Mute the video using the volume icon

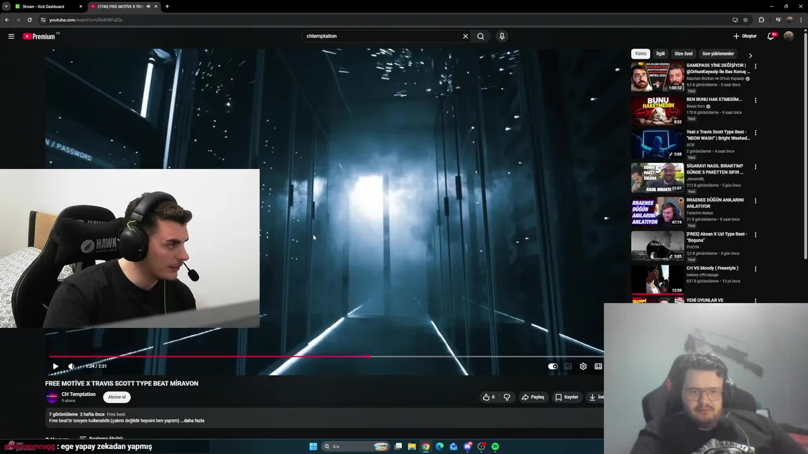click(x=71, y=366)
